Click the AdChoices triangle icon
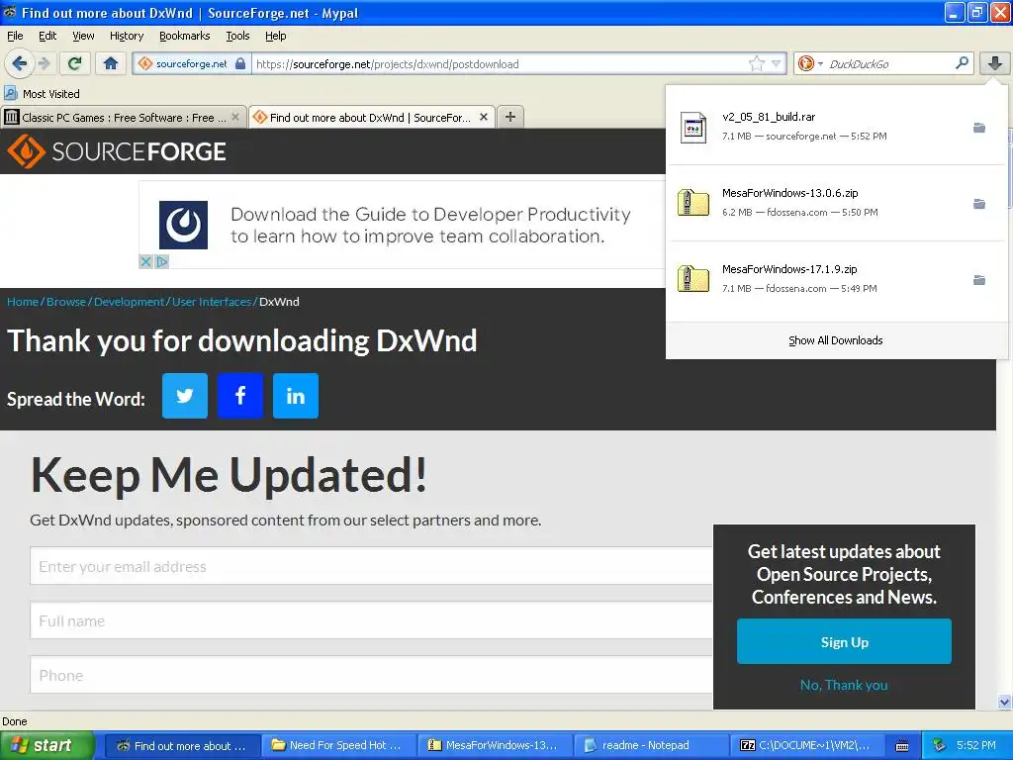 pyautogui.click(x=162, y=261)
